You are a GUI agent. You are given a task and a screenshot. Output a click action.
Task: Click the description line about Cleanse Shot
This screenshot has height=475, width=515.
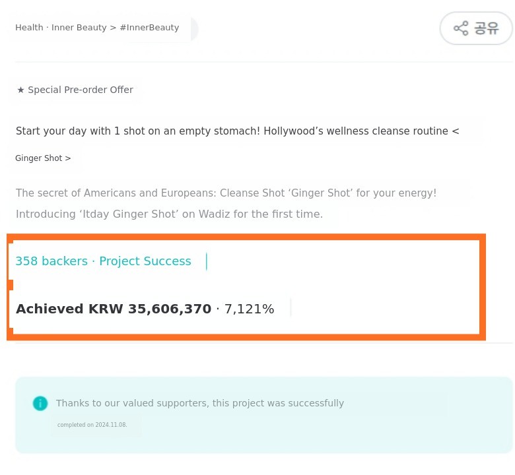click(x=226, y=193)
